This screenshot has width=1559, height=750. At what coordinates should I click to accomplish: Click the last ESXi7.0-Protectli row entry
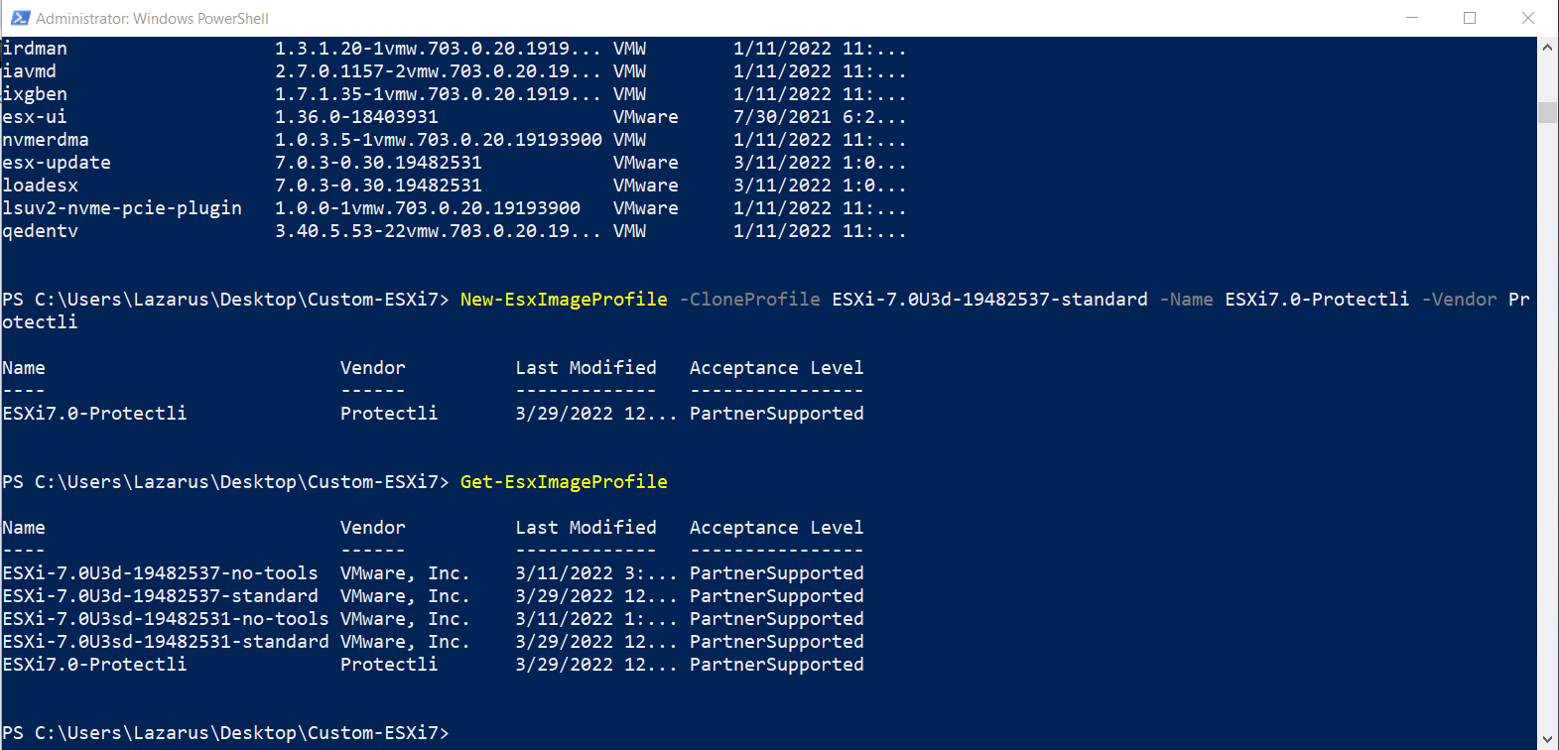[433, 665]
